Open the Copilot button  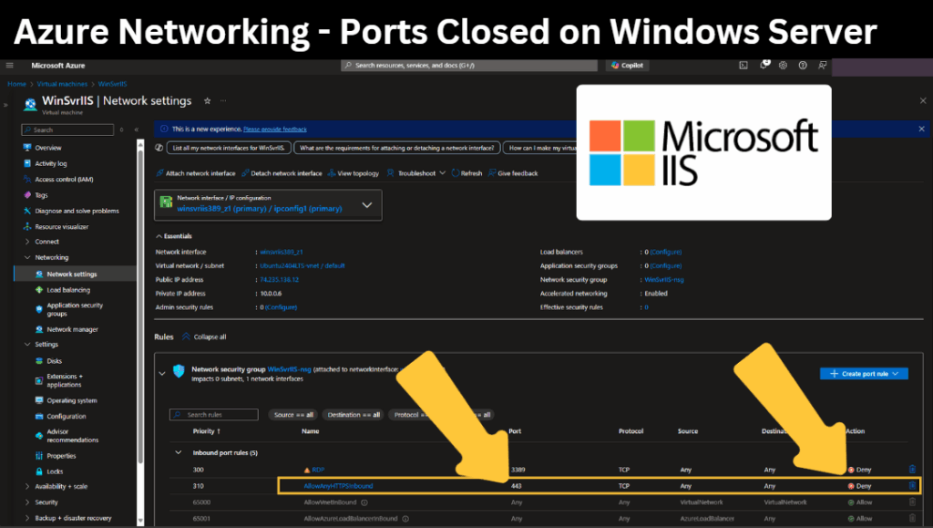[627, 66]
